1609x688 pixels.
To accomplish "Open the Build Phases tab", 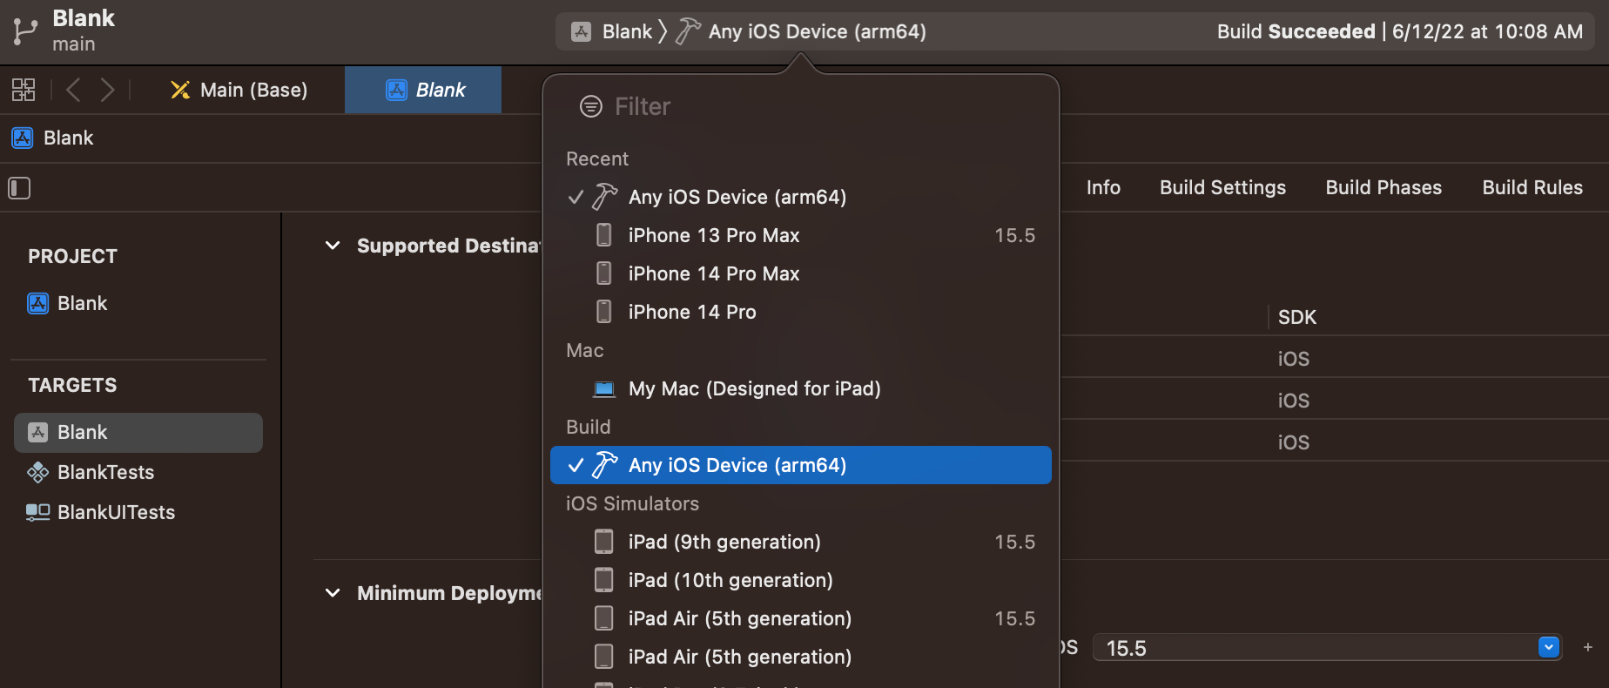I will (1383, 187).
